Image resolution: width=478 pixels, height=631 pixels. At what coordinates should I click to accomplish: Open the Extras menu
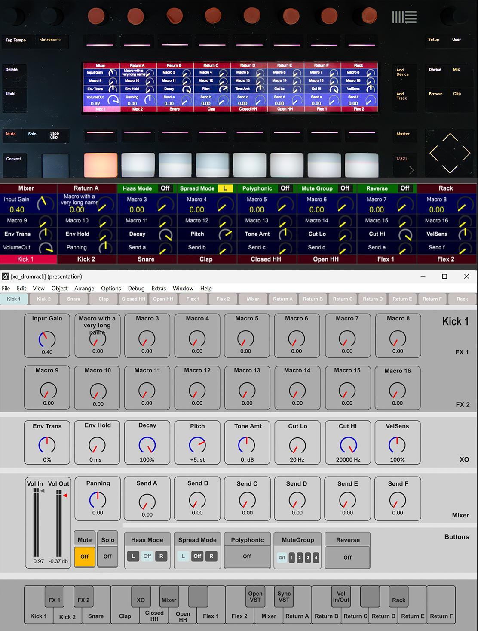(159, 288)
